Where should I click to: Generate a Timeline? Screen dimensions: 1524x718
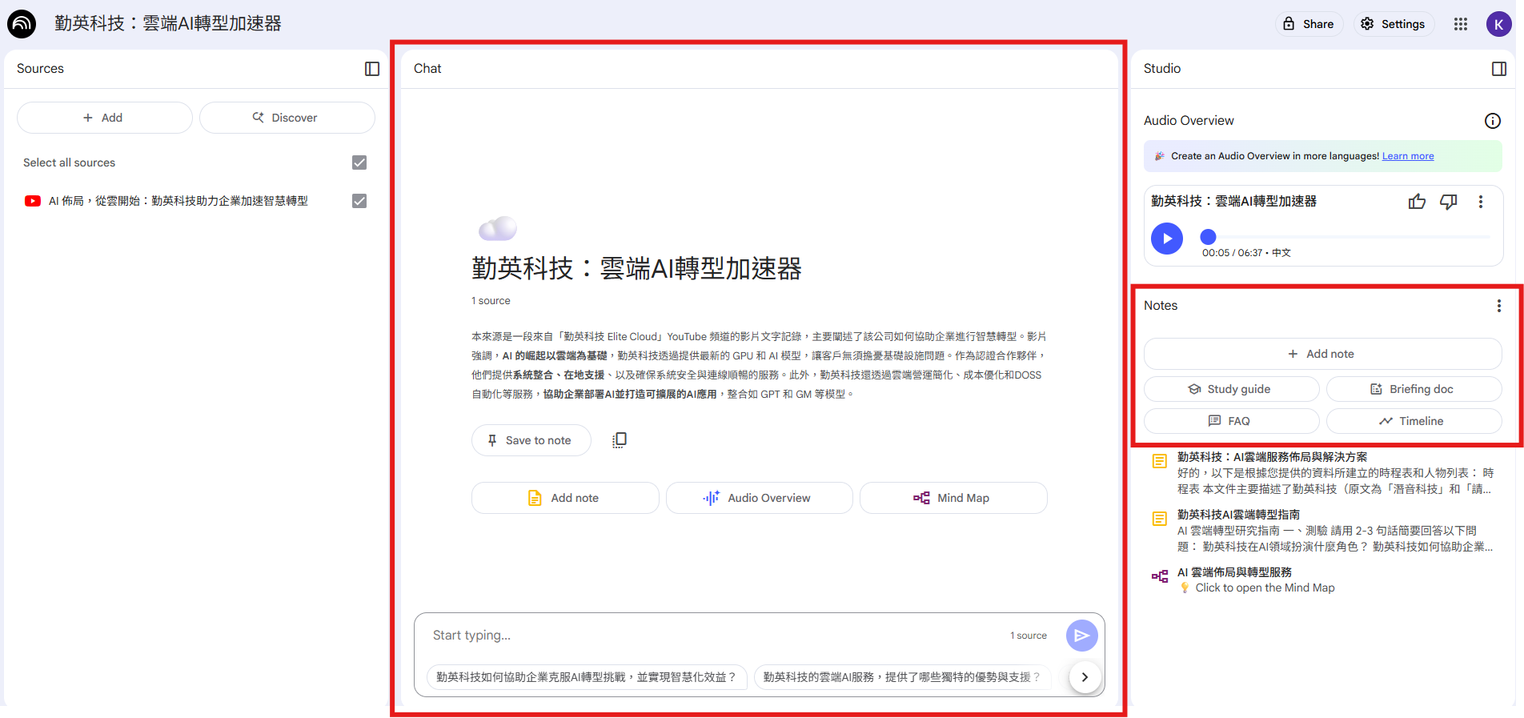1414,421
